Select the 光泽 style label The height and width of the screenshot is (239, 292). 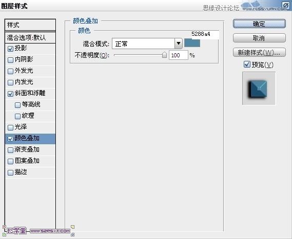(21, 127)
